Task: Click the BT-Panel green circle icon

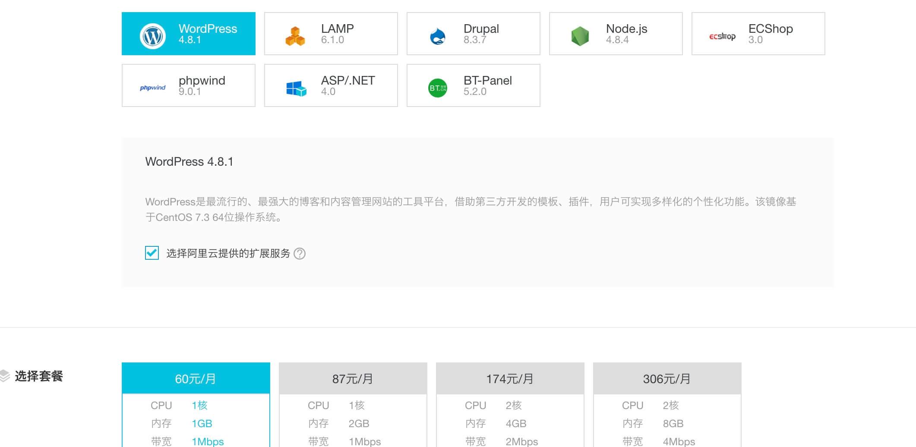Action: (x=438, y=88)
